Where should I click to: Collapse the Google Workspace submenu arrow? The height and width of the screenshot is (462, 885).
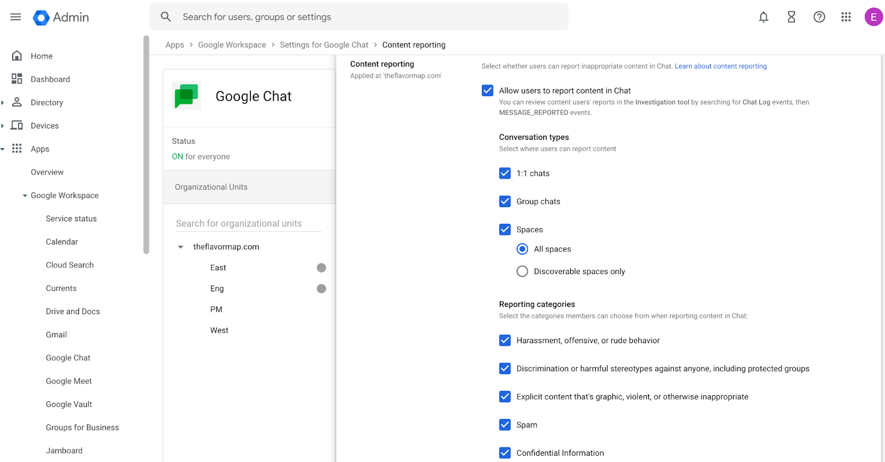[25, 196]
